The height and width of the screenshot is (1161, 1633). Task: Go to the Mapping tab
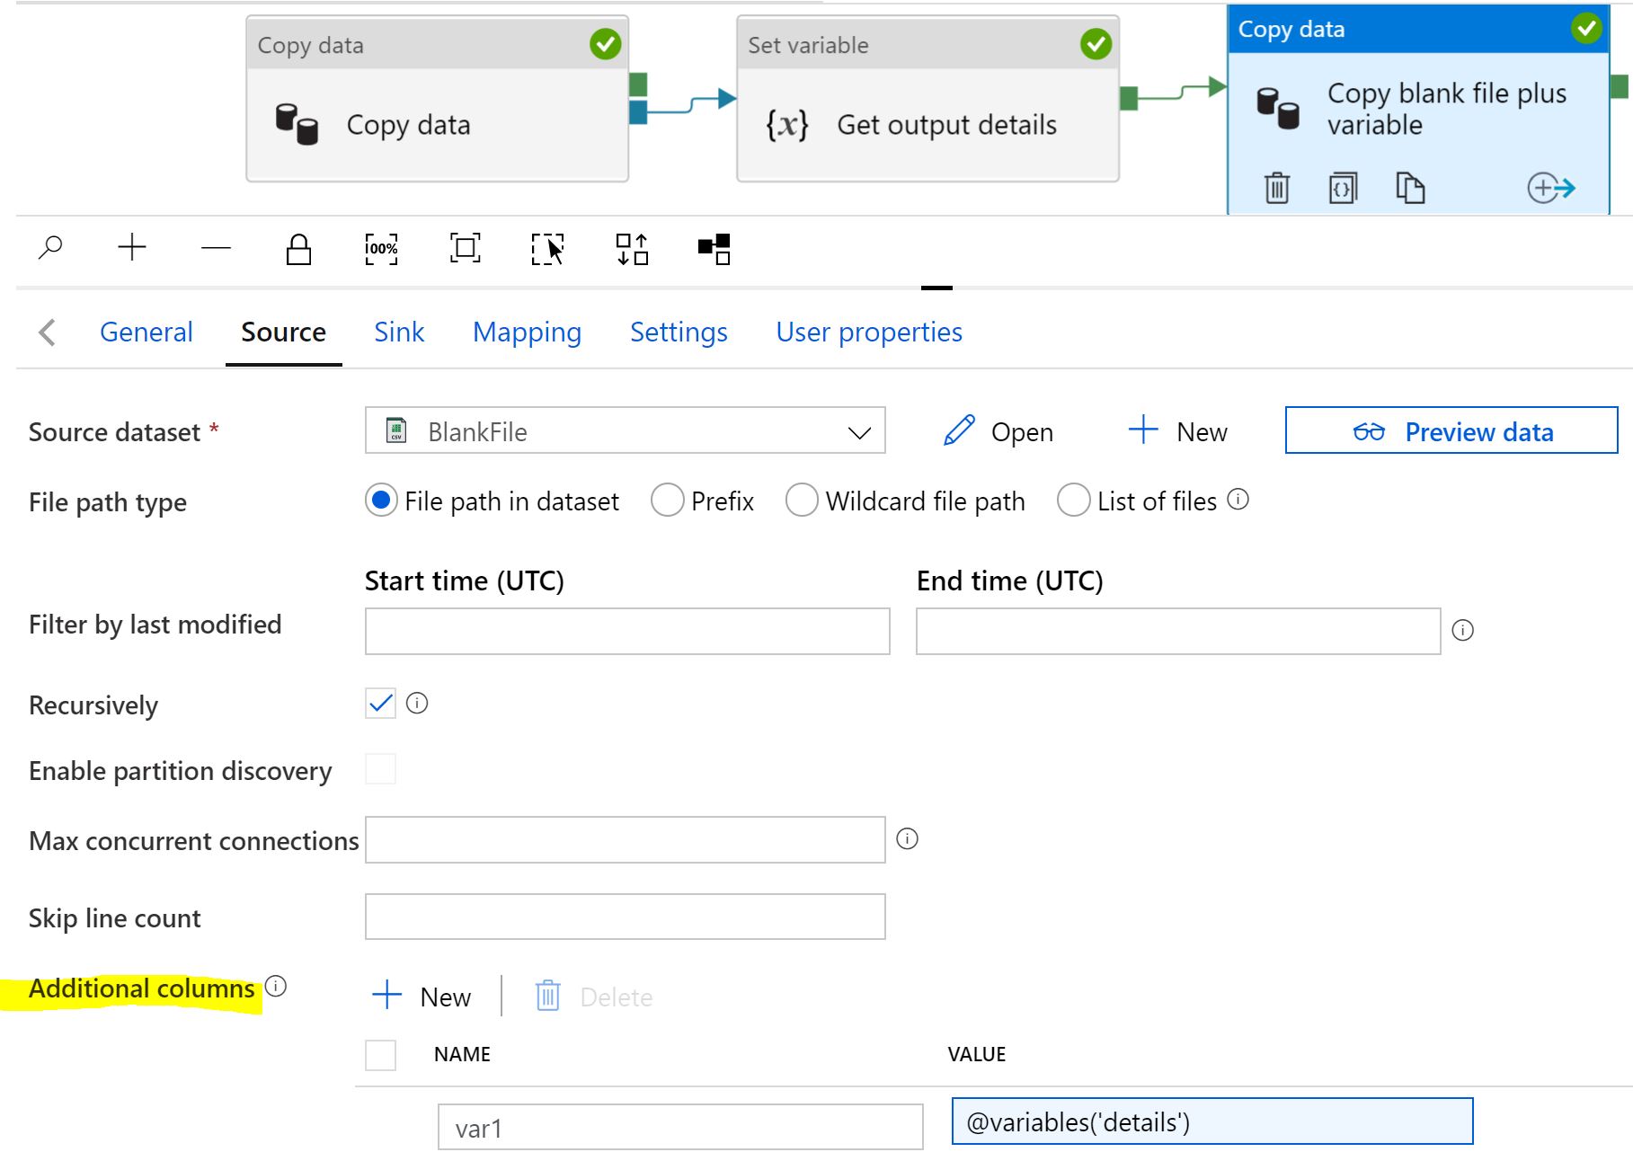click(527, 332)
